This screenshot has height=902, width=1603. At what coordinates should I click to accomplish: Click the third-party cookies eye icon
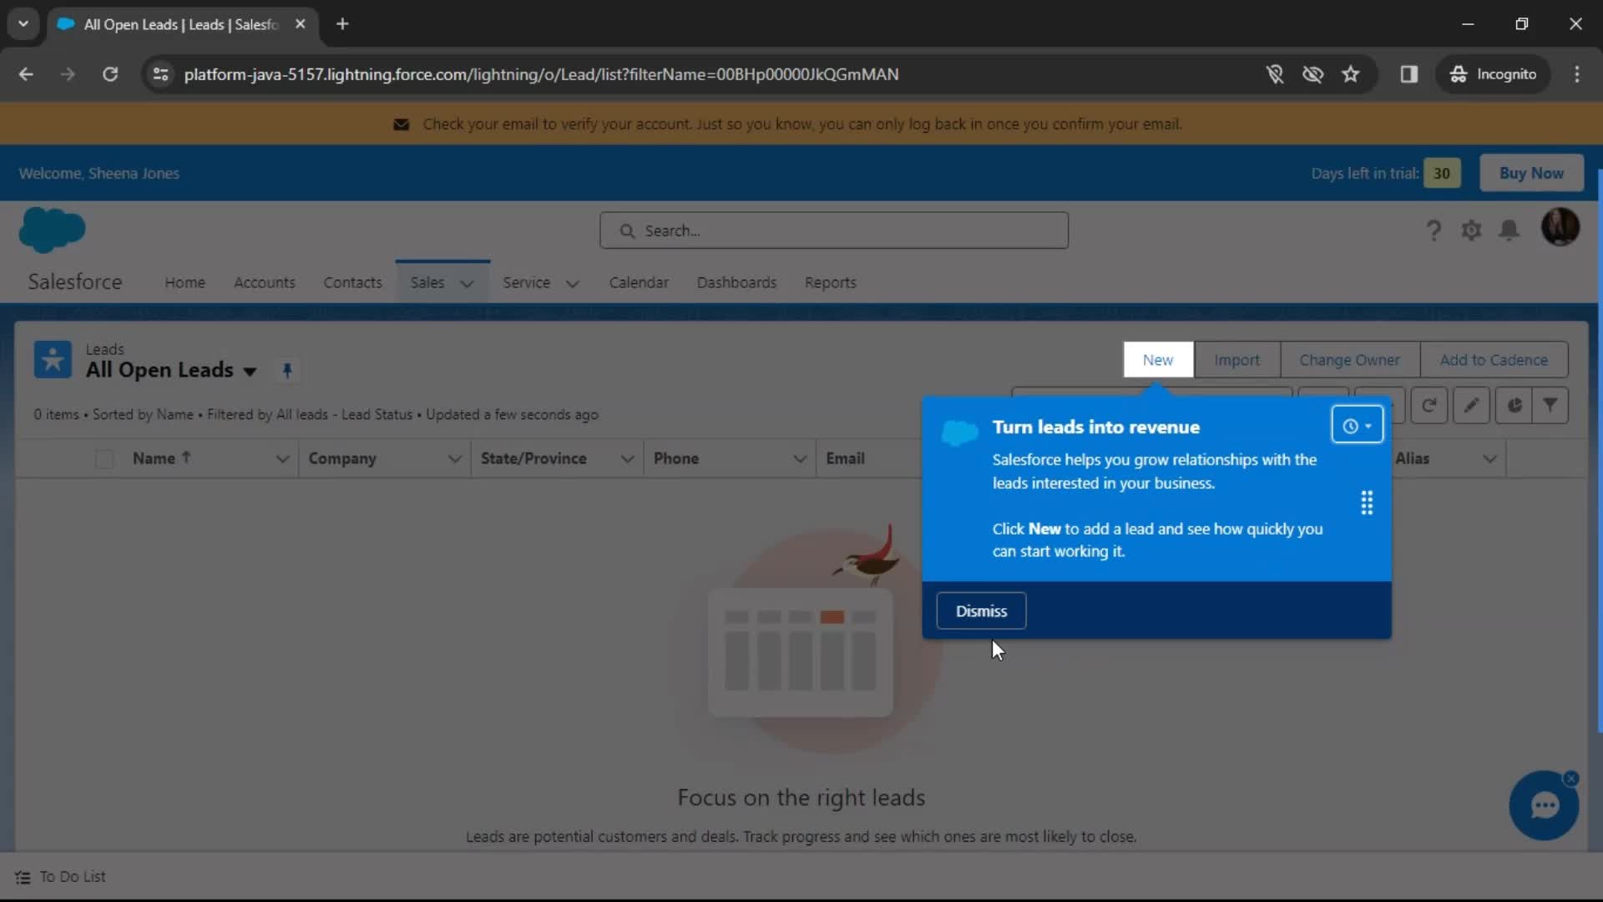pos(1312,74)
